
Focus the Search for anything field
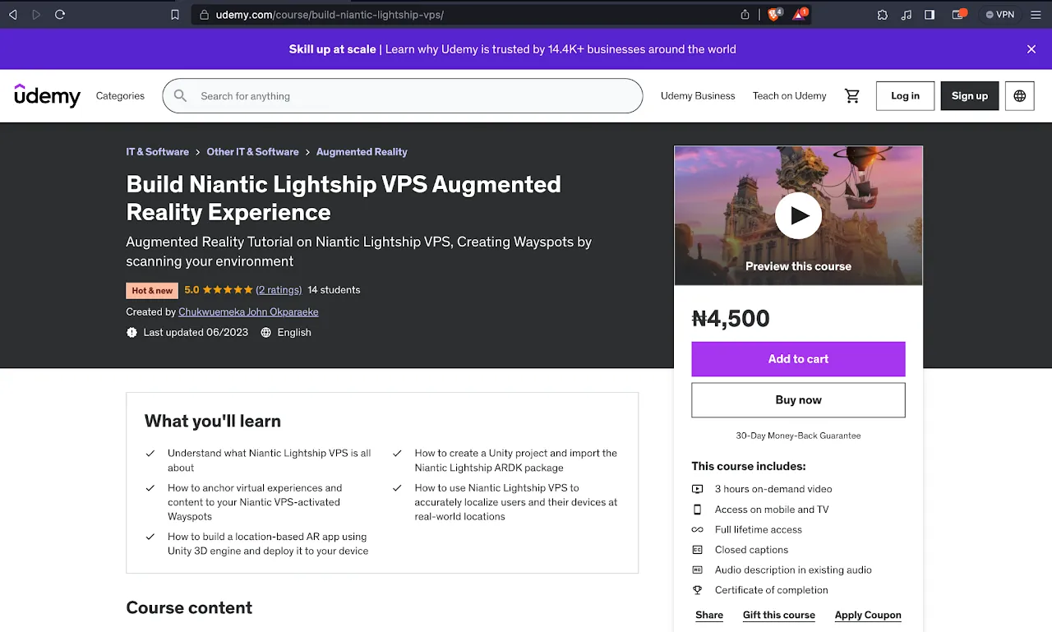(x=403, y=96)
